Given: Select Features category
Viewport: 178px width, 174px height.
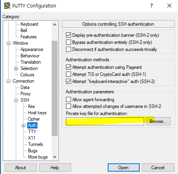Looking at the screenshot, I should point(28,37).
